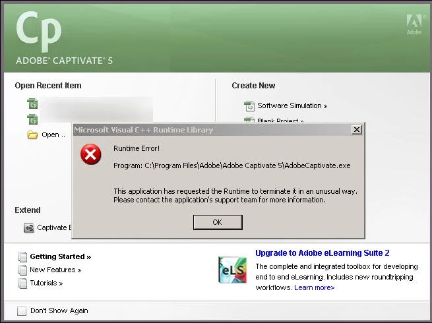Click the Captivate Exchange icon under Extend

coord(29,227)
